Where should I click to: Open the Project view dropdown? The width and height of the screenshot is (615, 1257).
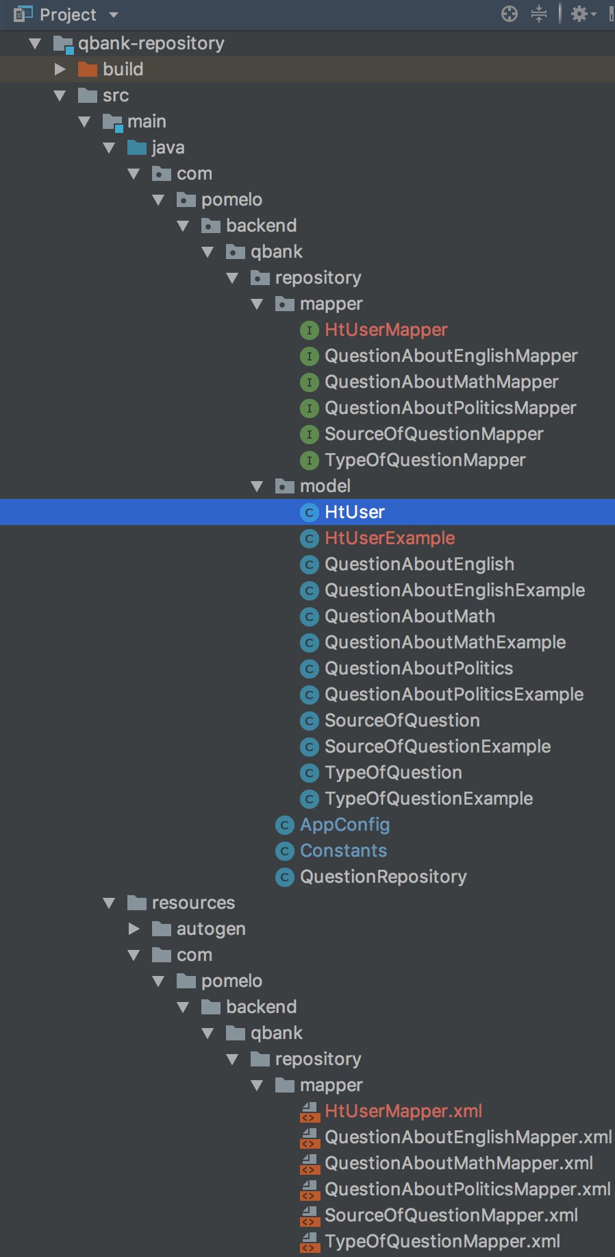click(x=114, y=14)
